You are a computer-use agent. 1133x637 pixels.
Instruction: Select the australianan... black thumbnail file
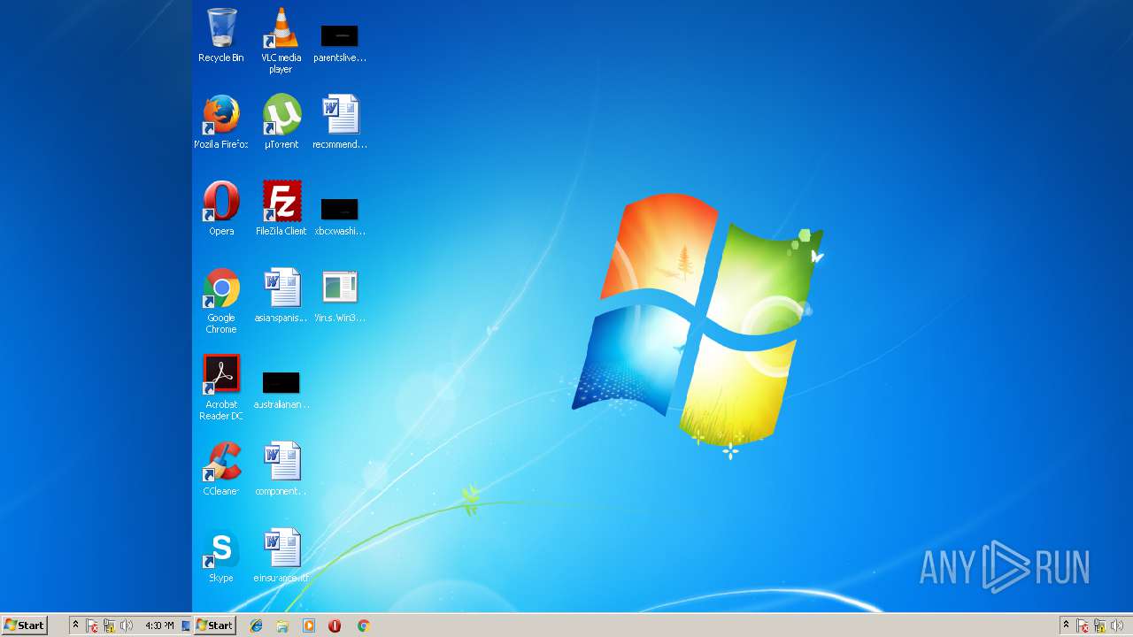(x=281, y=389)
